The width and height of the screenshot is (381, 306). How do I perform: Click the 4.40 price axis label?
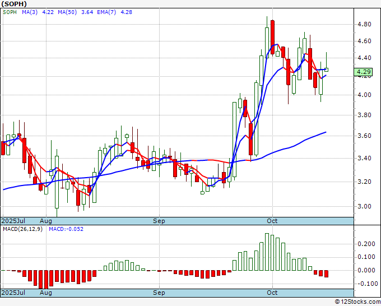(364, 58)
